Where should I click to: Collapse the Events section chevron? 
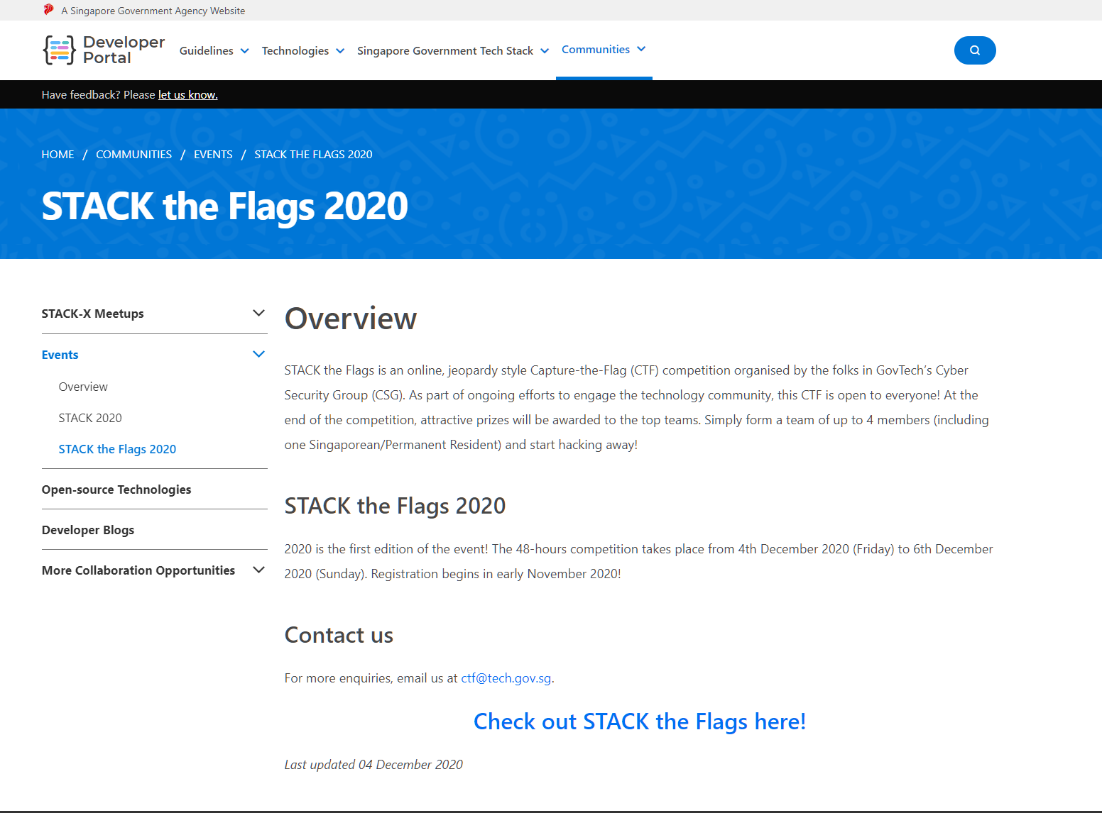(258, 355)
